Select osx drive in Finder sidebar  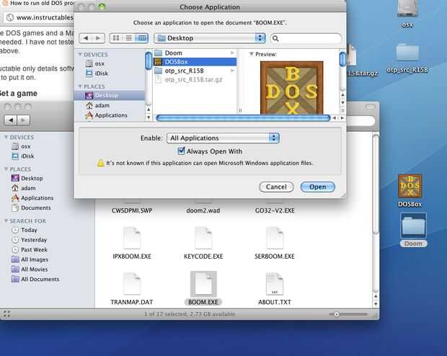pos(21,146)
